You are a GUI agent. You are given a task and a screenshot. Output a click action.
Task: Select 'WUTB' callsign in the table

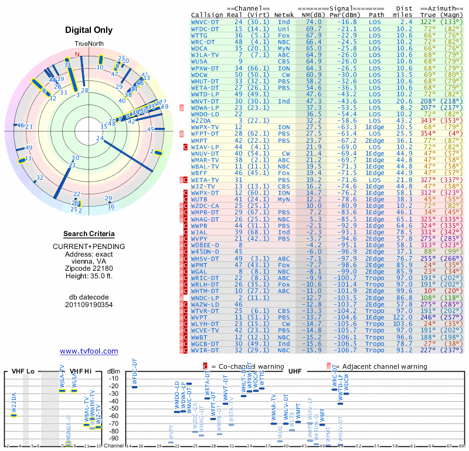pos(199,199)
